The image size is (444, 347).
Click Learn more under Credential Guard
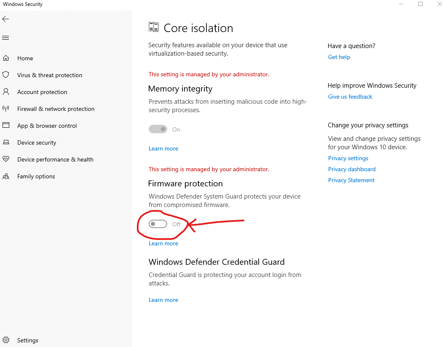coord(163,300)
